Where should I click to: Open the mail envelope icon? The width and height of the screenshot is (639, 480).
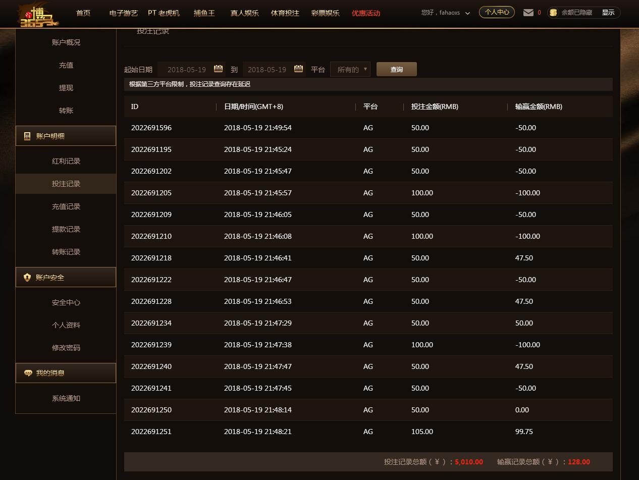tap(528, 13)
